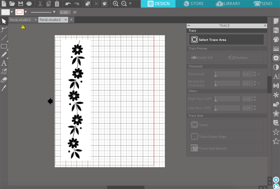Select the Freehand pencil tool

(4, 55)
